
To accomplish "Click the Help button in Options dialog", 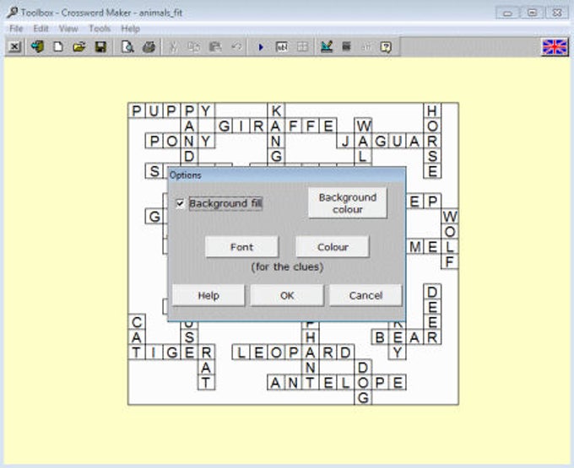I will (x=208, y=295).
